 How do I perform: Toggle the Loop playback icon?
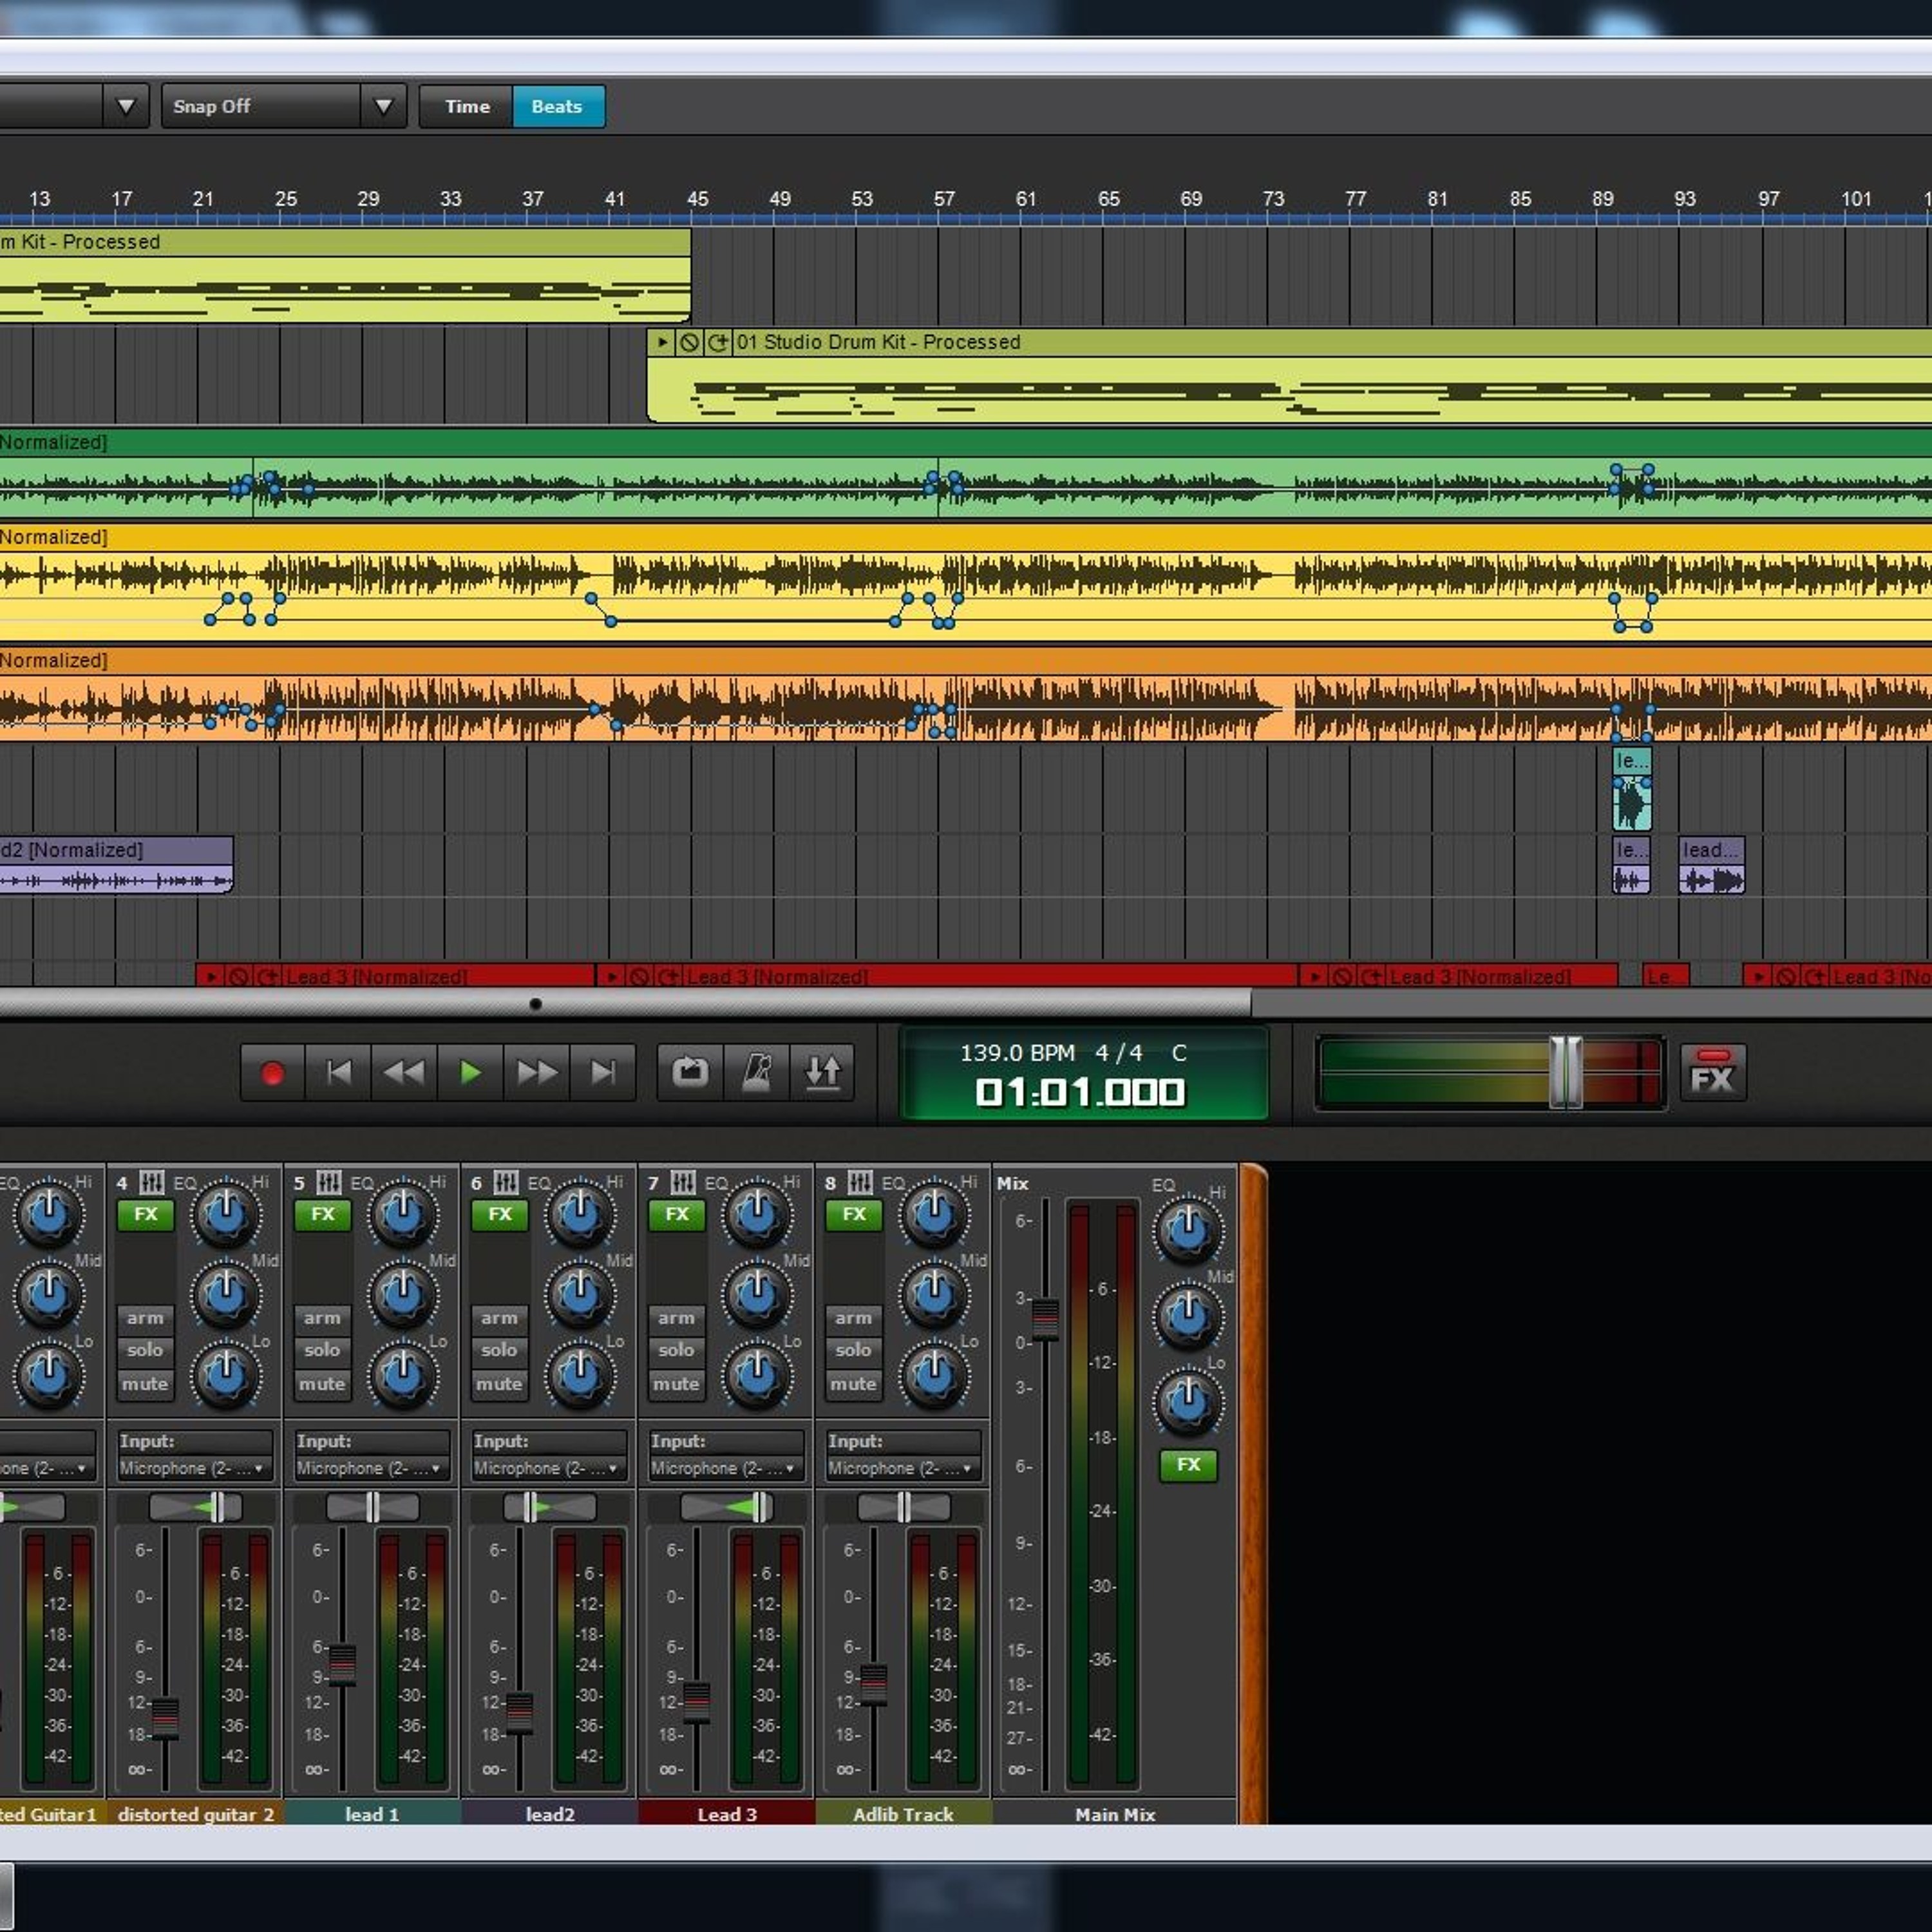(689, 1073)
